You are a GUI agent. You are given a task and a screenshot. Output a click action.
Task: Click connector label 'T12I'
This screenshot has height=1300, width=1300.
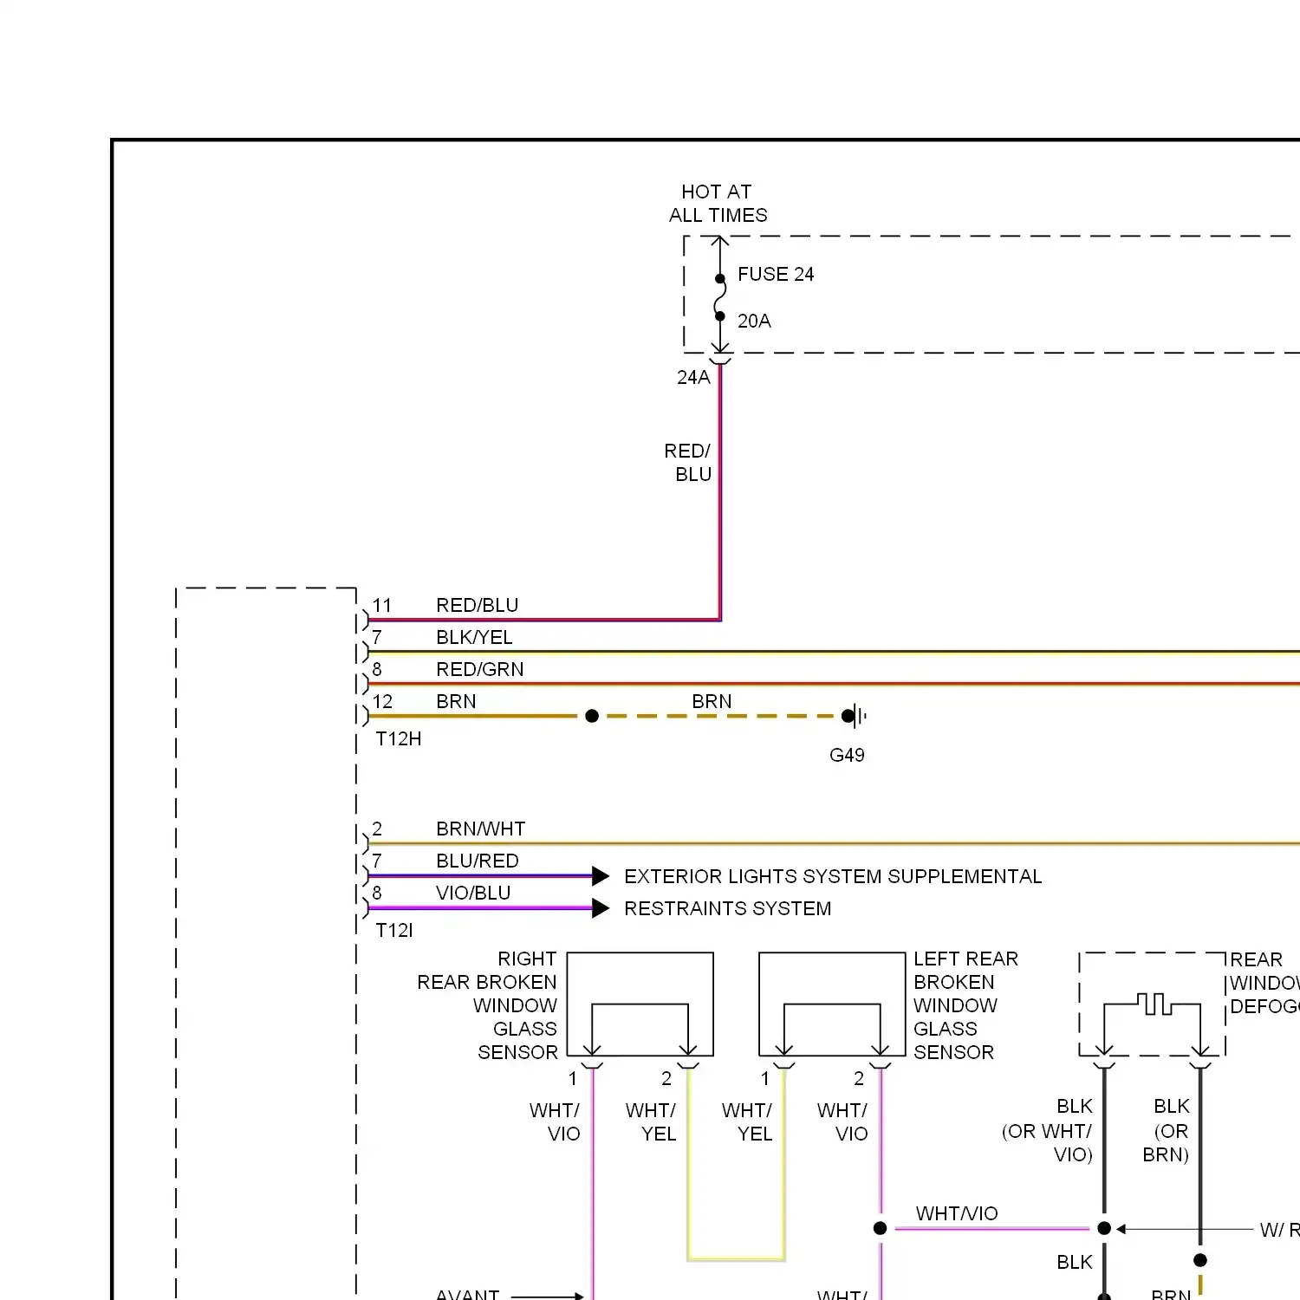click(394, 931)
